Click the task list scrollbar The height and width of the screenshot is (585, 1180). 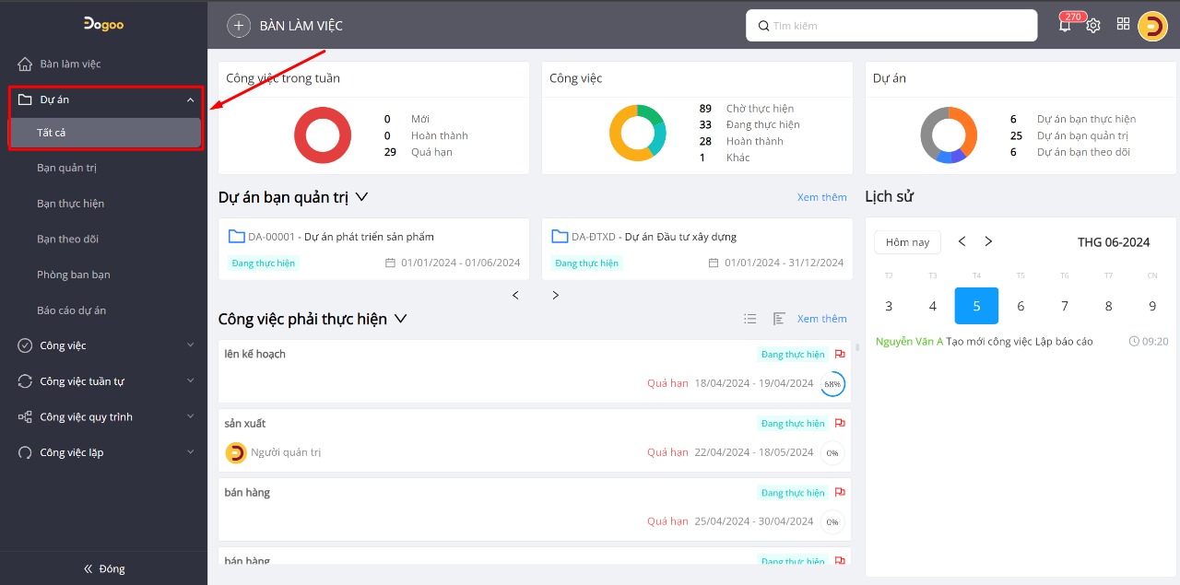tap(857, 347)
